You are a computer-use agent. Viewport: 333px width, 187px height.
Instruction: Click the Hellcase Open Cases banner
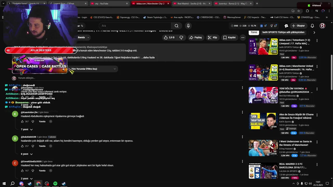(40, 66)
